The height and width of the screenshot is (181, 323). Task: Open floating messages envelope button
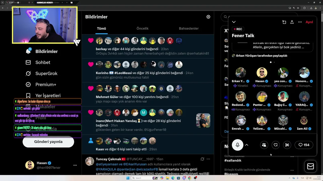point(310,166)
